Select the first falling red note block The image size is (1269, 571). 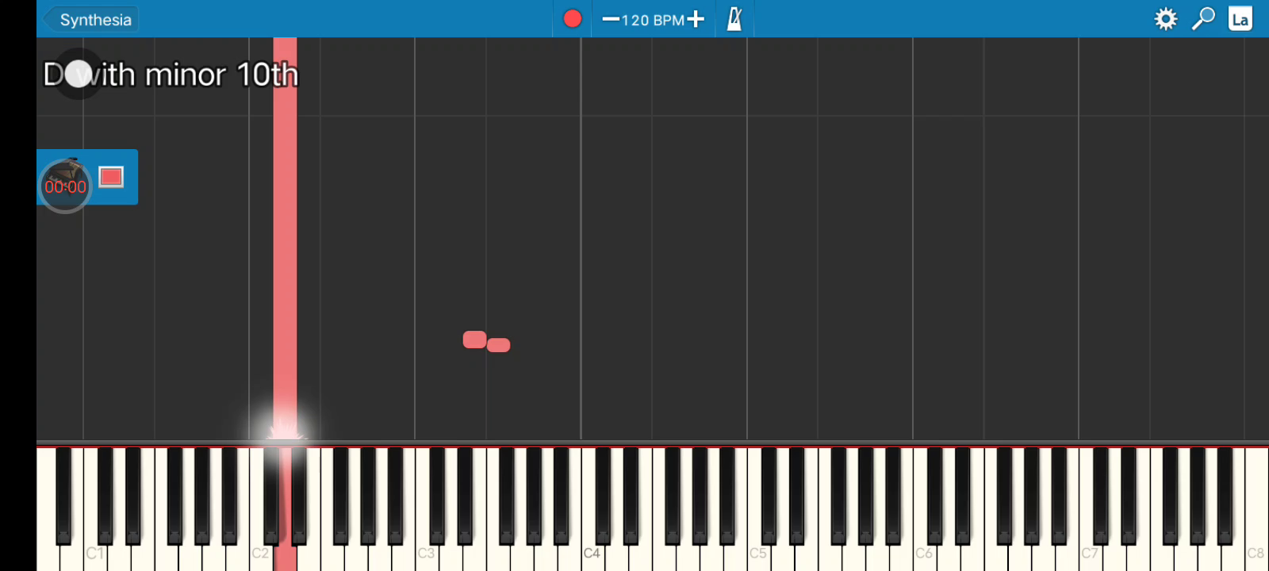[x=474, y=339]
